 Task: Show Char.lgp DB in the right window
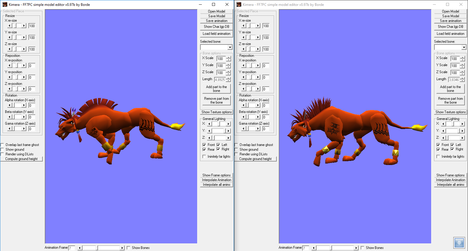pos(450,27)
